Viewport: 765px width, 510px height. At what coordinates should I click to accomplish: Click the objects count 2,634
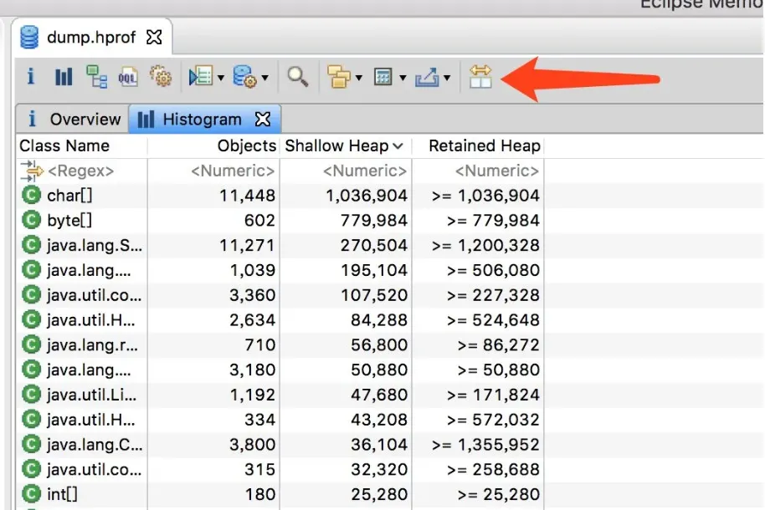pos(252,320)
